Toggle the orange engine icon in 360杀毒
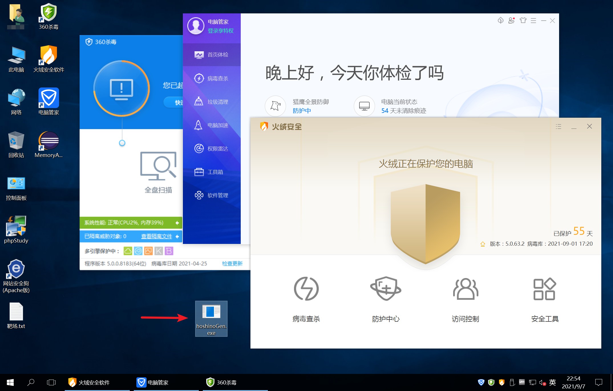The height and width of the screenshot is (391, 613). point(148,251)
